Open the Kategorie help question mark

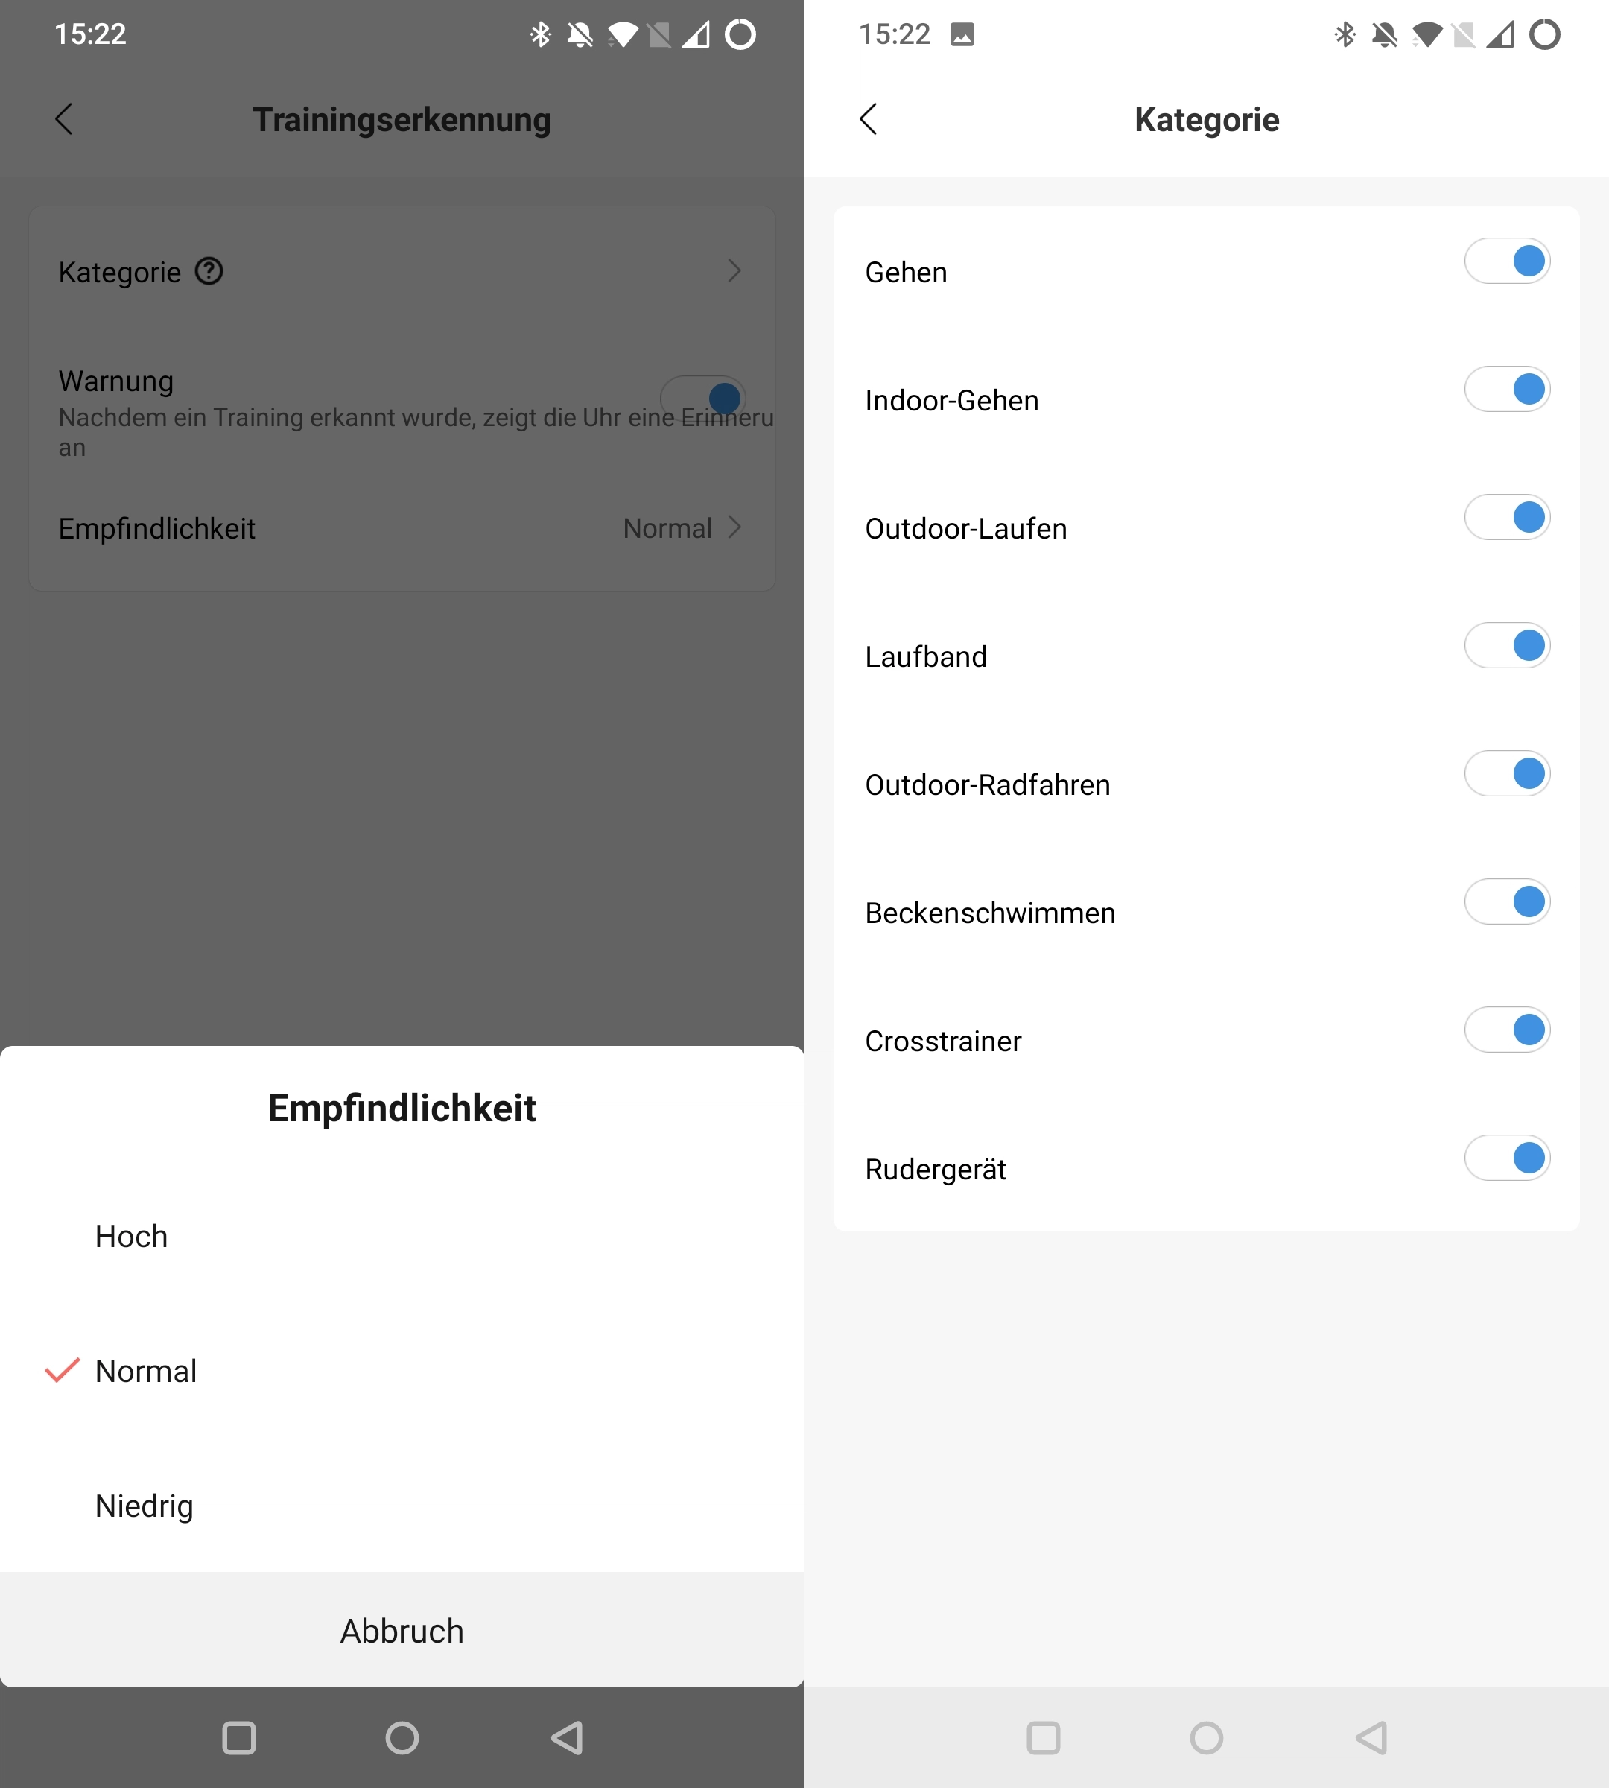[209, 270]
